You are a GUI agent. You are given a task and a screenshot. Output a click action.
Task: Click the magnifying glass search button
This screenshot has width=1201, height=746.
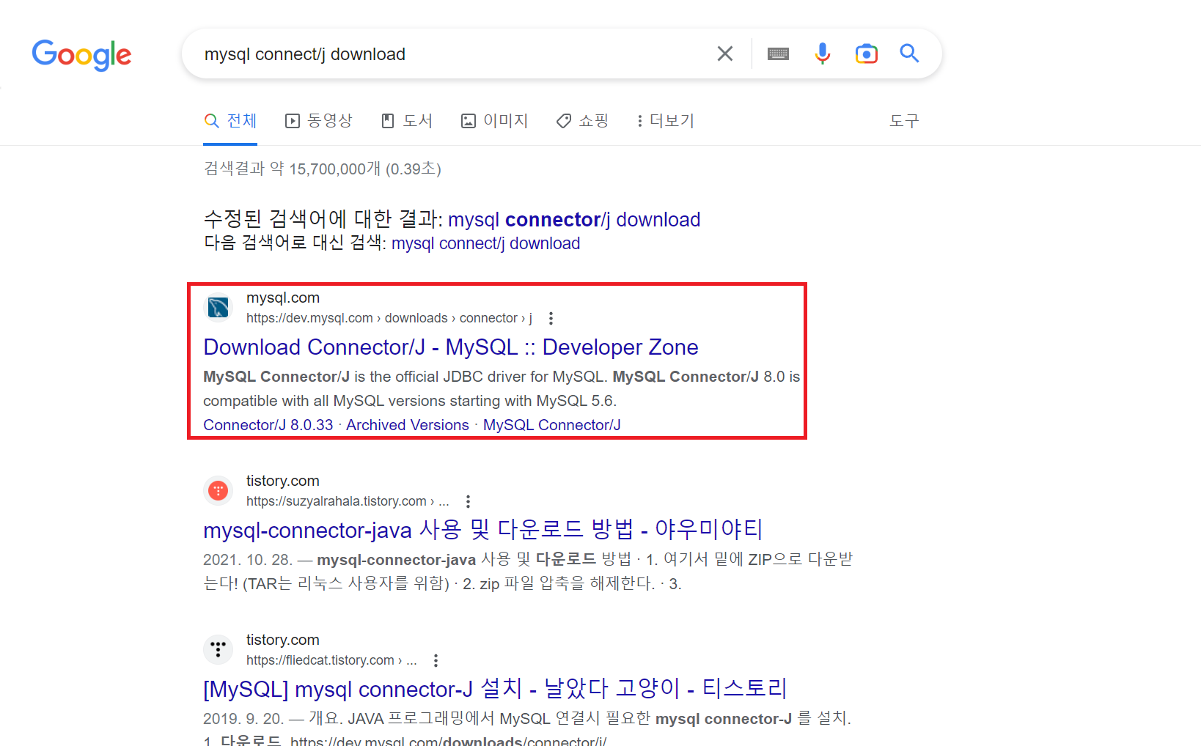tap(910, 53)
